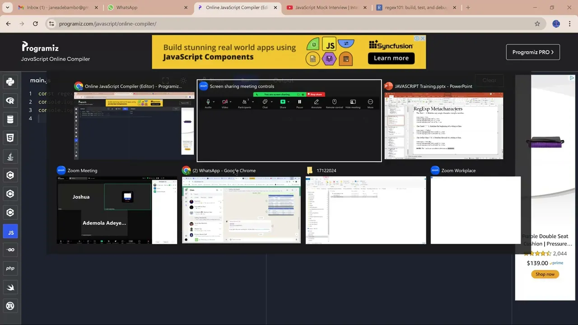Open the Chrome three-dot menu

click(570, 23)
